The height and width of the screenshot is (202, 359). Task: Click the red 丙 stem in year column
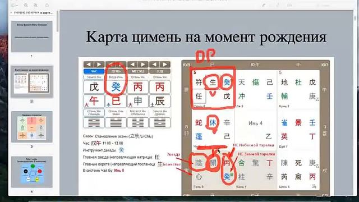[160, 87]
